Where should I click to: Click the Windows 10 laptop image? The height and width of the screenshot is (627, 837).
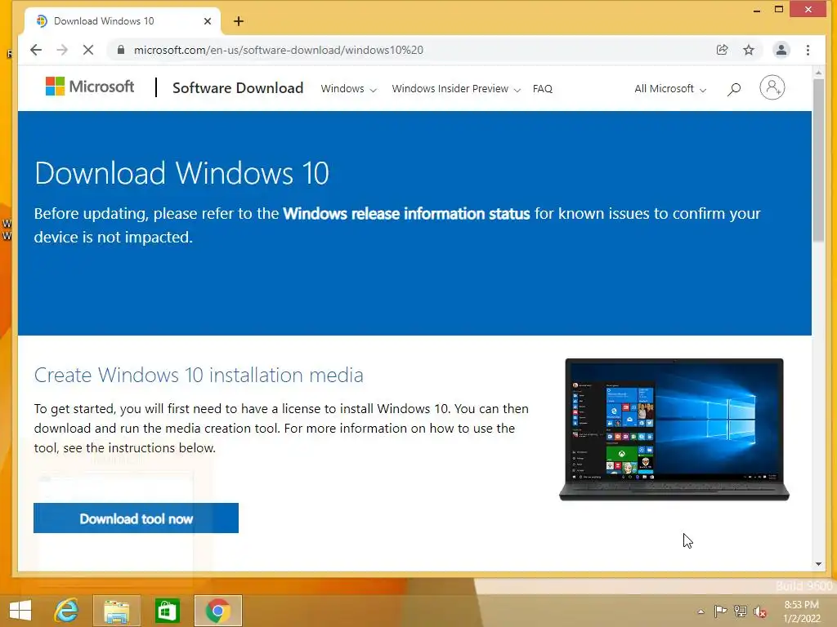(x=674, y=429)
